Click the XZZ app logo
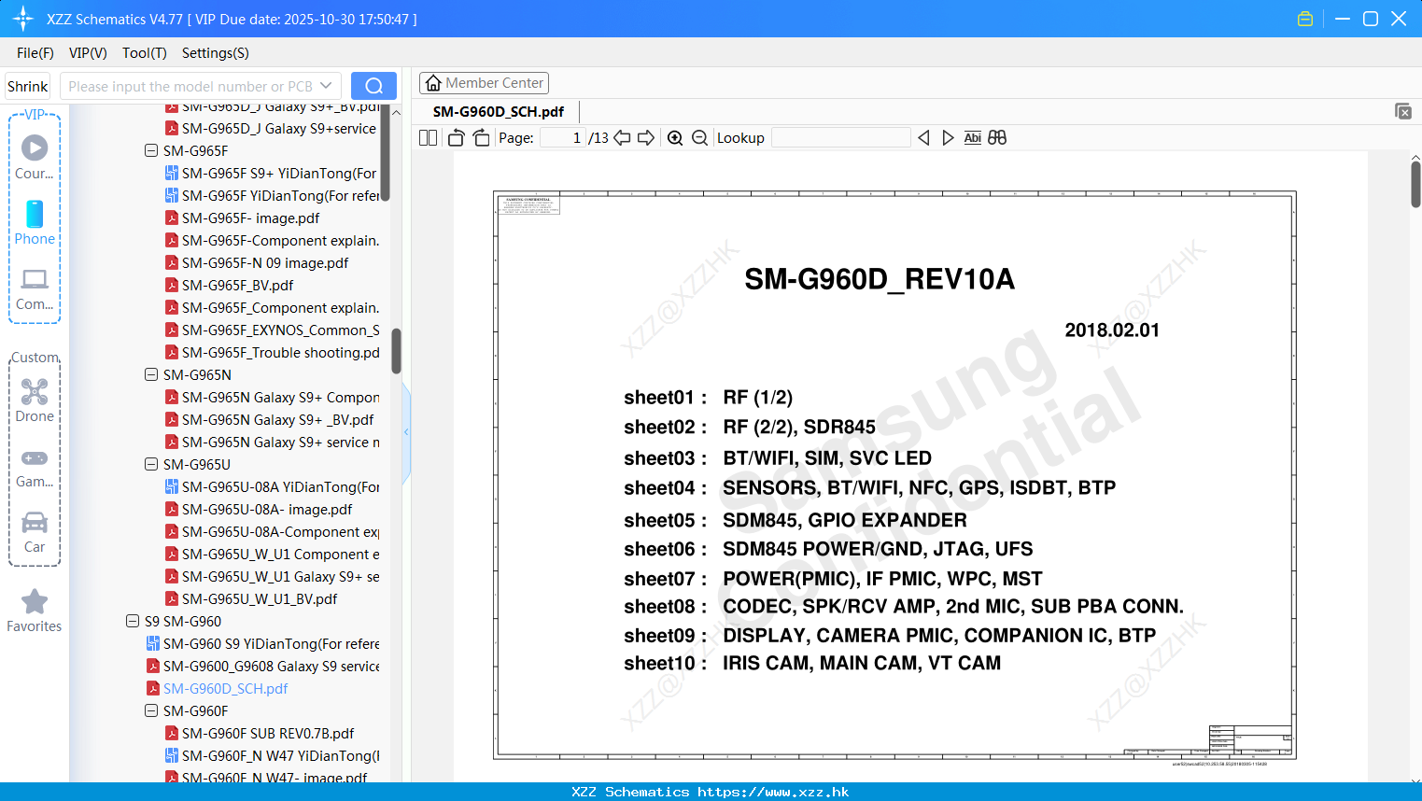This screenshot has height=801, width=1422. 23,19
